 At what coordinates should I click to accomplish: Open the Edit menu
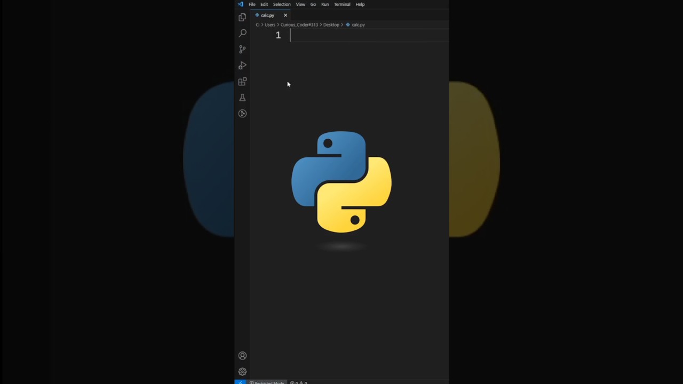[264, 4]
